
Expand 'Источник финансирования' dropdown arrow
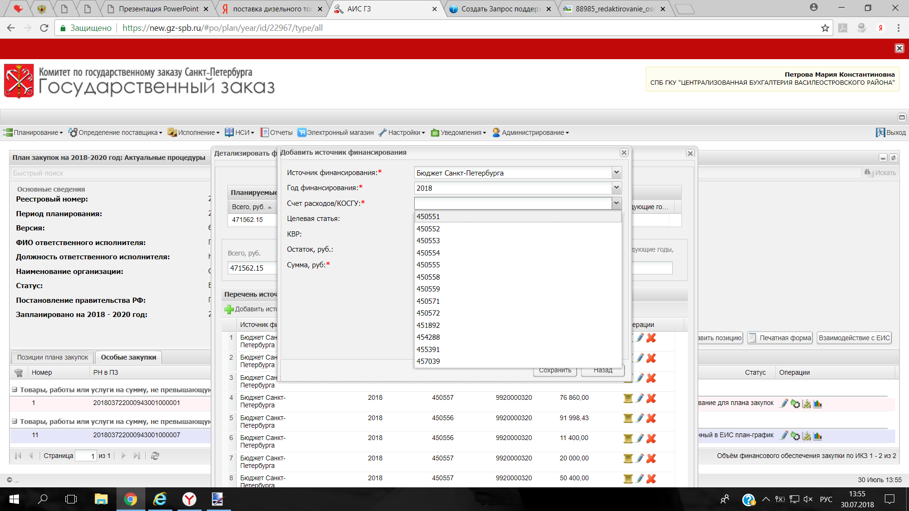pos(616,173)
